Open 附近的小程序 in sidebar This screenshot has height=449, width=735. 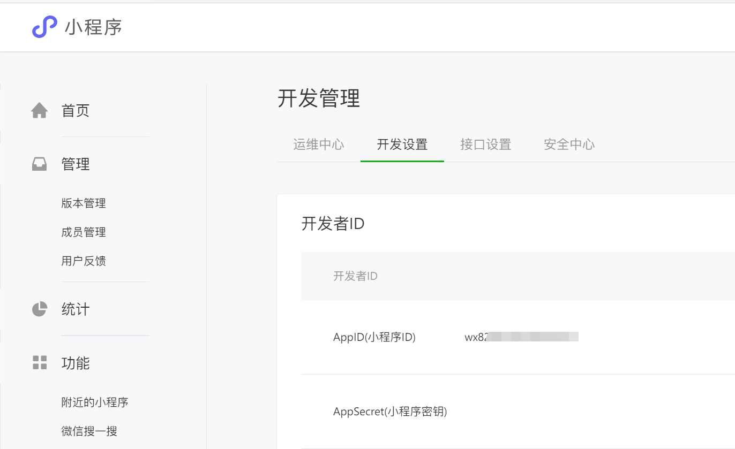coord(95,402)
